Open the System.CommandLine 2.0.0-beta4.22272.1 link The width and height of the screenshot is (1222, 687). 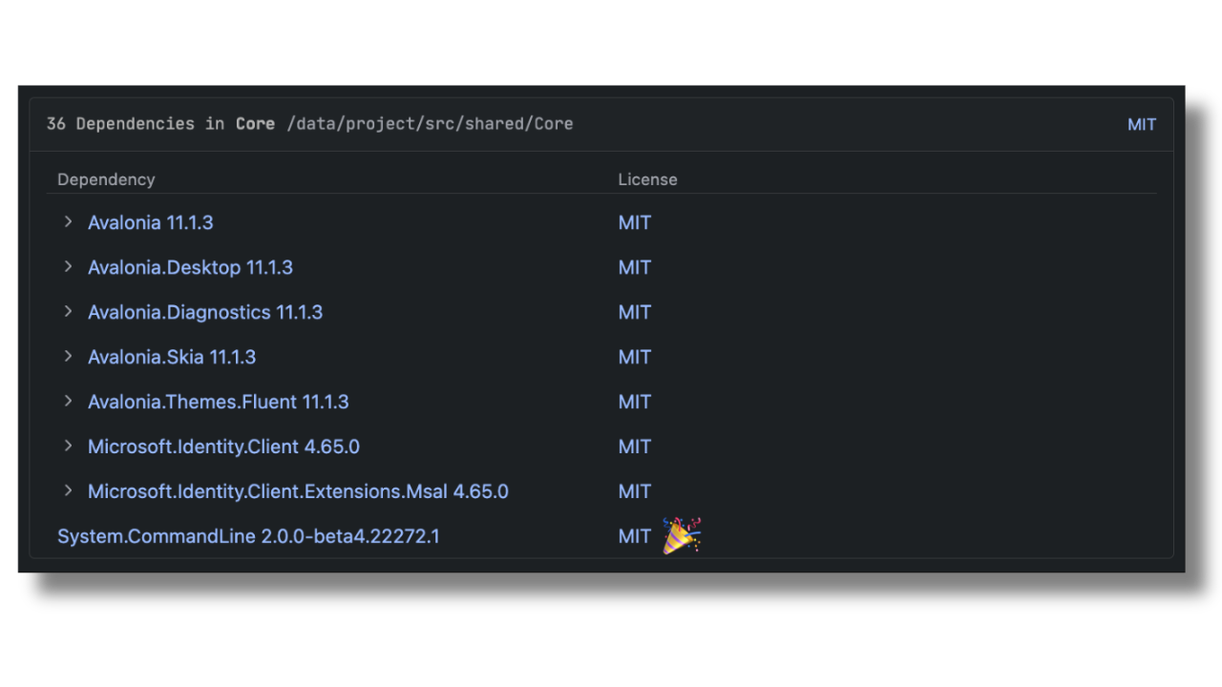tap(248, 536)
